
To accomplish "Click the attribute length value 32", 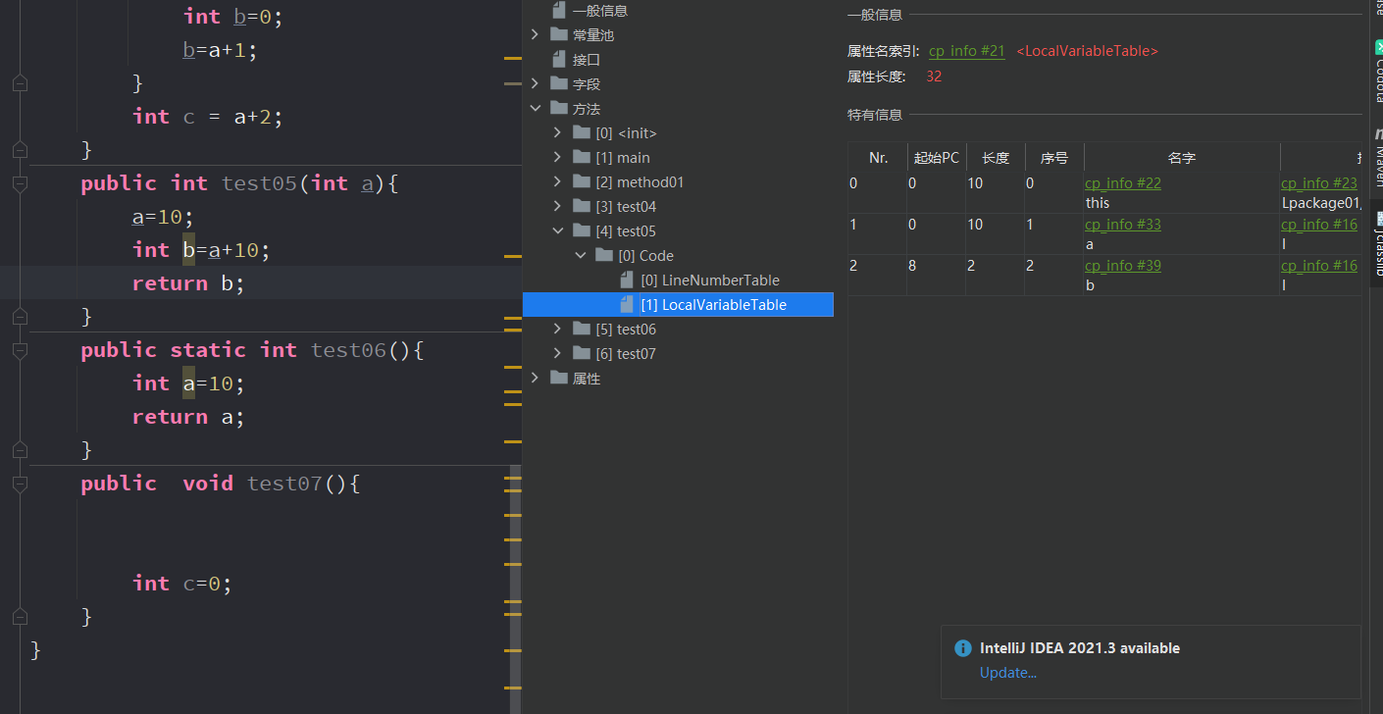I will (934, 76).
